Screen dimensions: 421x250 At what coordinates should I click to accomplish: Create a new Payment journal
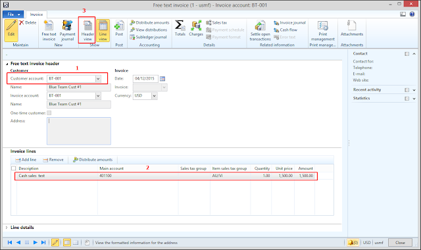coord(67,30)
